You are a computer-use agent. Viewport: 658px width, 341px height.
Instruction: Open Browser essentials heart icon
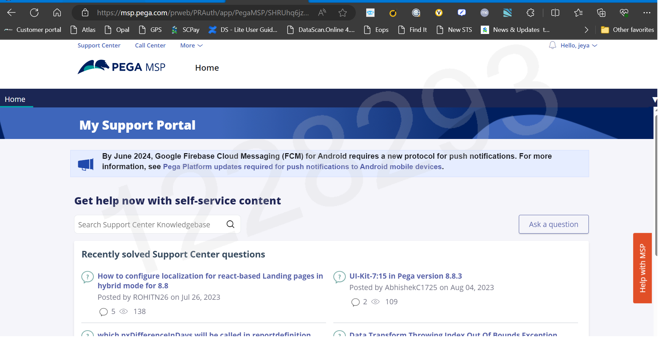624,13
